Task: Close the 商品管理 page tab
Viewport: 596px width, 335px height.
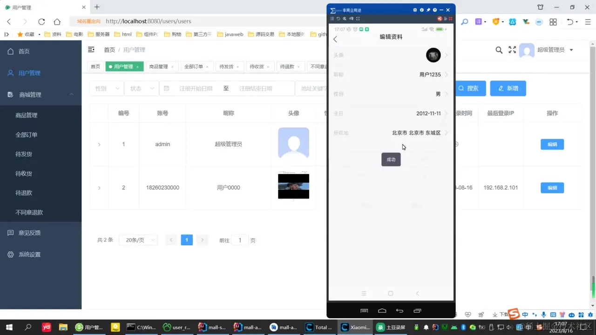Action: (172, 67)
